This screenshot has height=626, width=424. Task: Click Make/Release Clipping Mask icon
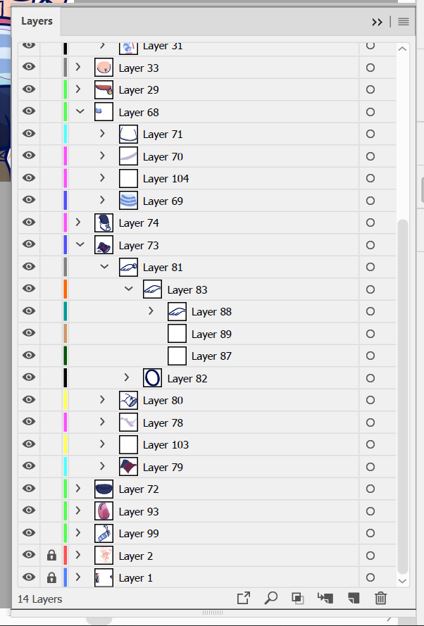[298, 599]
